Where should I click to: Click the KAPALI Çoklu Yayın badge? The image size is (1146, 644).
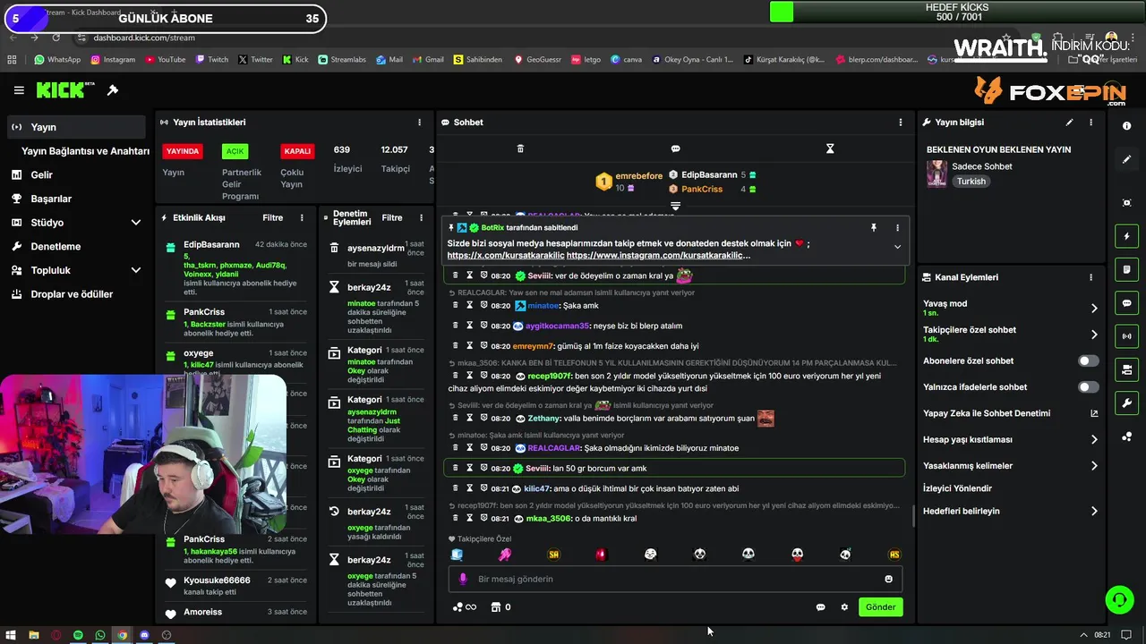[x=297, y=151]
